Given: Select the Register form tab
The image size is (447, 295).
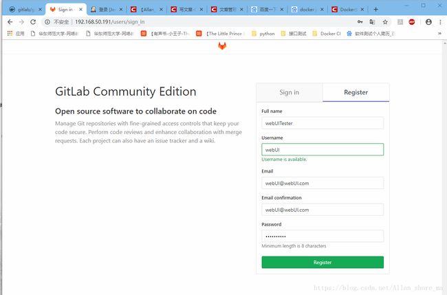Looking at the screenshot, I should (356, 92).
